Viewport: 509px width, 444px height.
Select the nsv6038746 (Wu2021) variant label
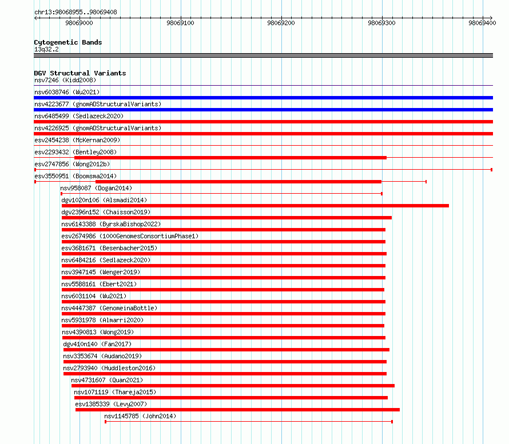pos(67,92)
